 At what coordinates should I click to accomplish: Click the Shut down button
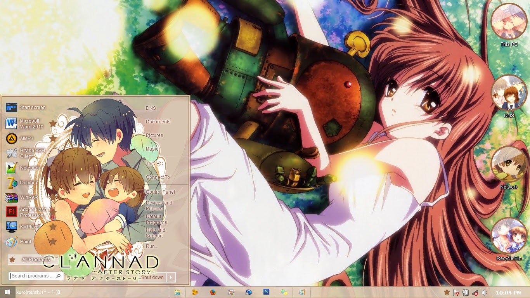(152, 277)
